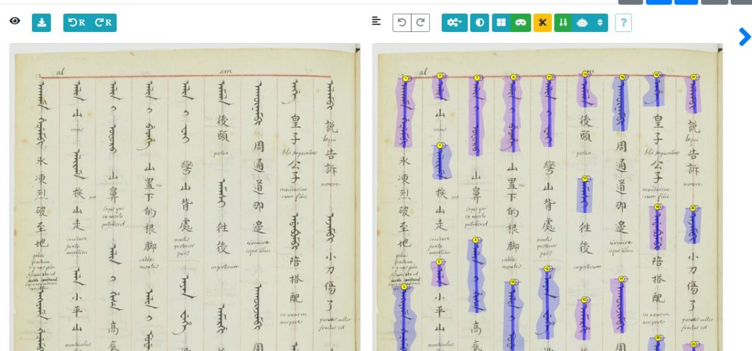Undo last segmentation edit
This screenshot has height=351, width=752.
coord(402,23)
